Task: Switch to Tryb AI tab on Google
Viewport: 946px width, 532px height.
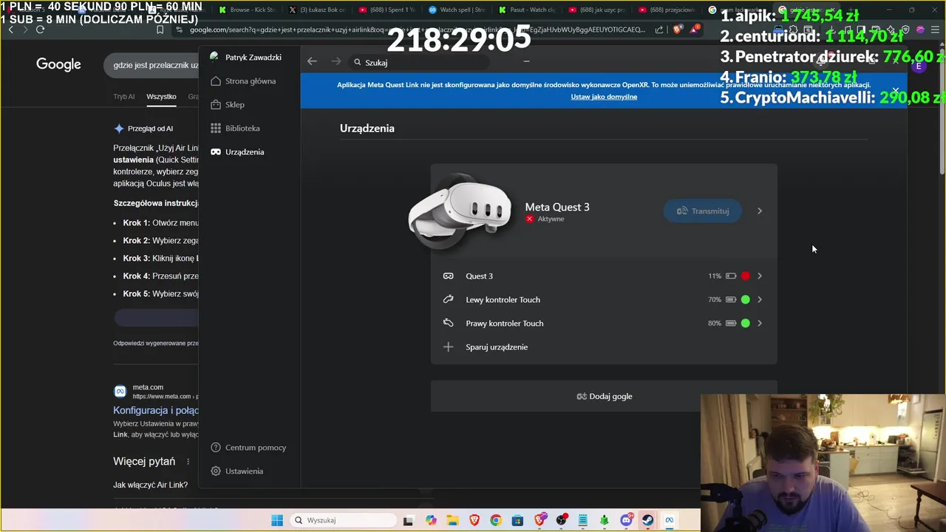Action: [124, 97]
